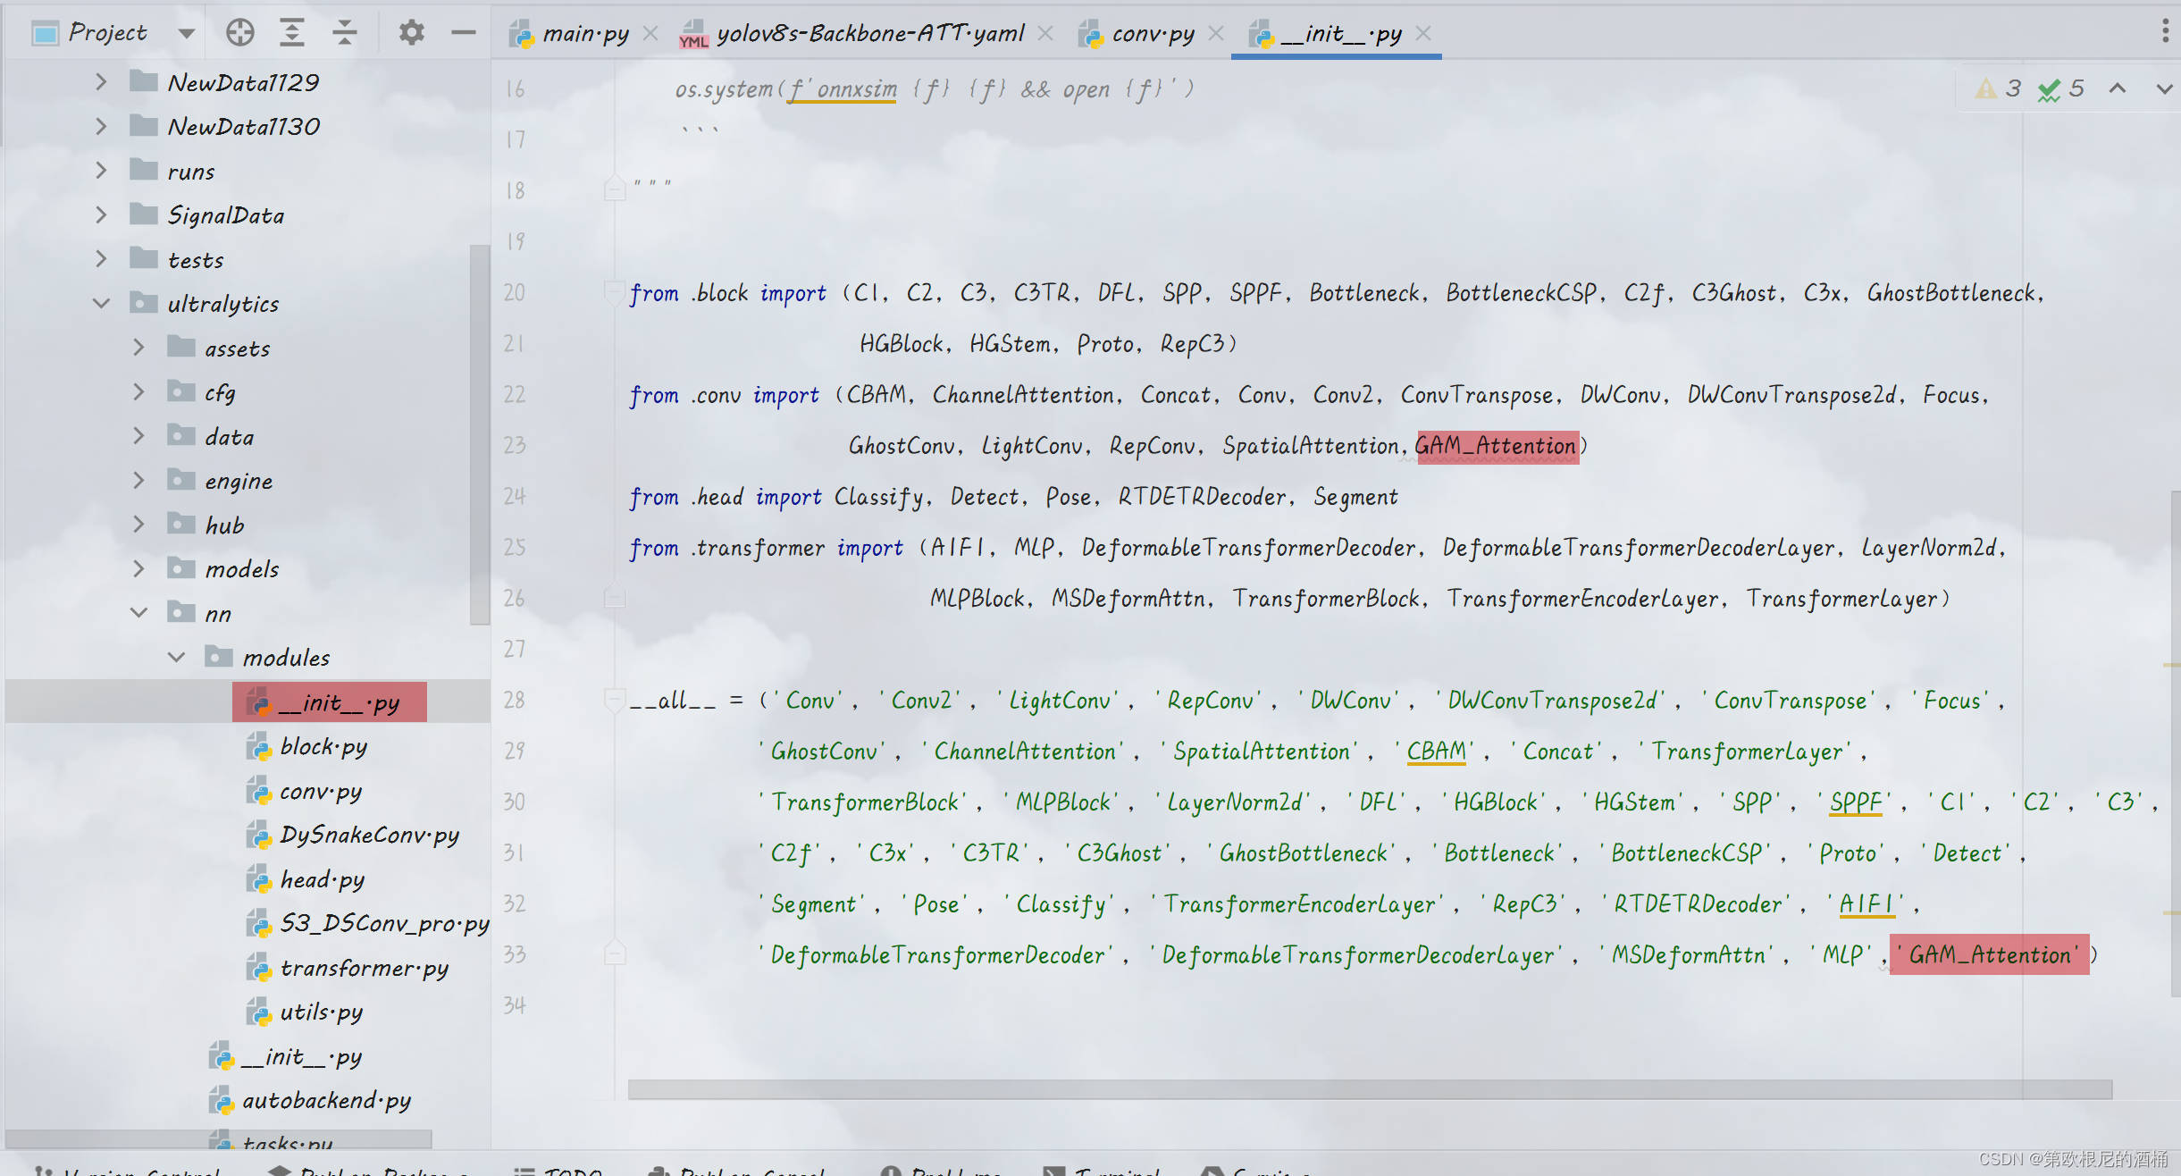Expand the tests folder
The height and width of the screenshot is (1176, 2181).
pos(101,259)
